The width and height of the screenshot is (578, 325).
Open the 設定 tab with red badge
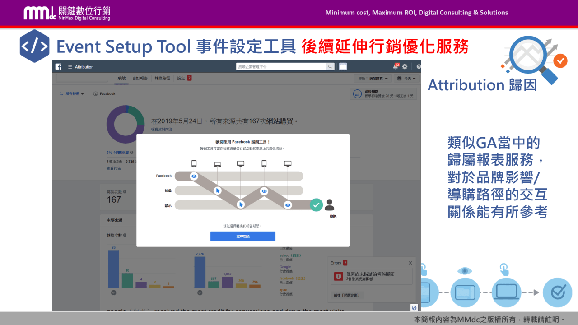(x=182, y=78)
